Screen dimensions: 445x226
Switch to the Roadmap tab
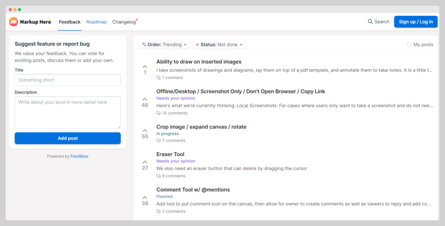point(96,22)
